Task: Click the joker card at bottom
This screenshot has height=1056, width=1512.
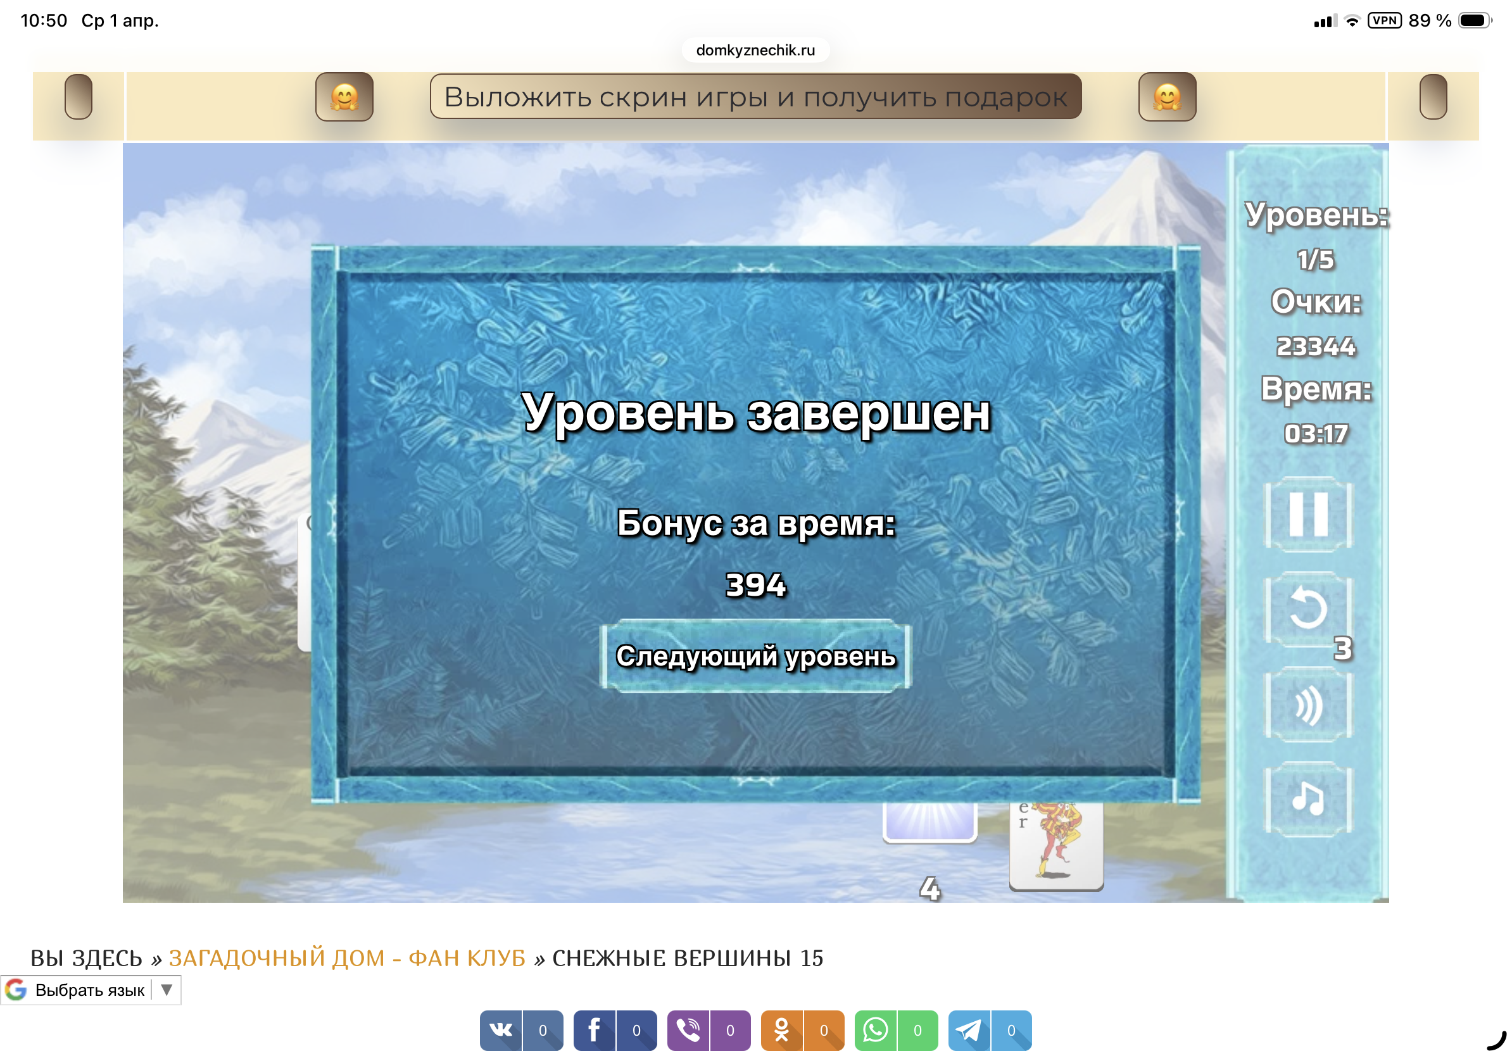Action: point(1055,845)
